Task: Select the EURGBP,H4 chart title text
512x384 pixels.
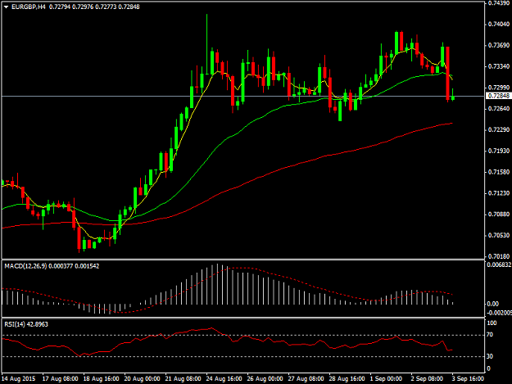Action: (x=29, y=7)
